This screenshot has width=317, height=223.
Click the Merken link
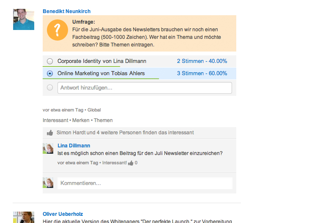(x=81, y=120)
